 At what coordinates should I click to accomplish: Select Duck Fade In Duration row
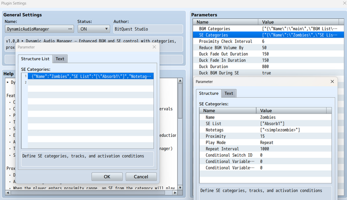268,60
